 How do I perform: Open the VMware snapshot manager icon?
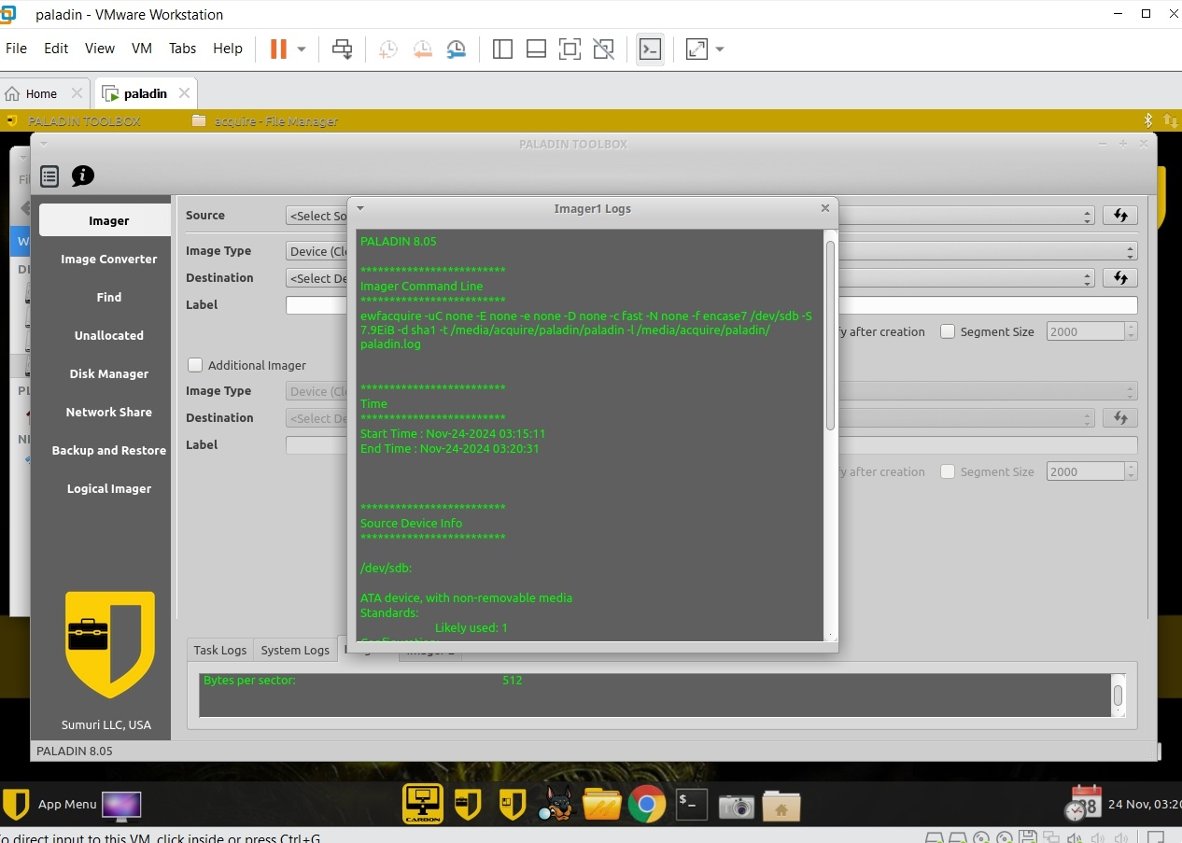(x=456, y=49)
